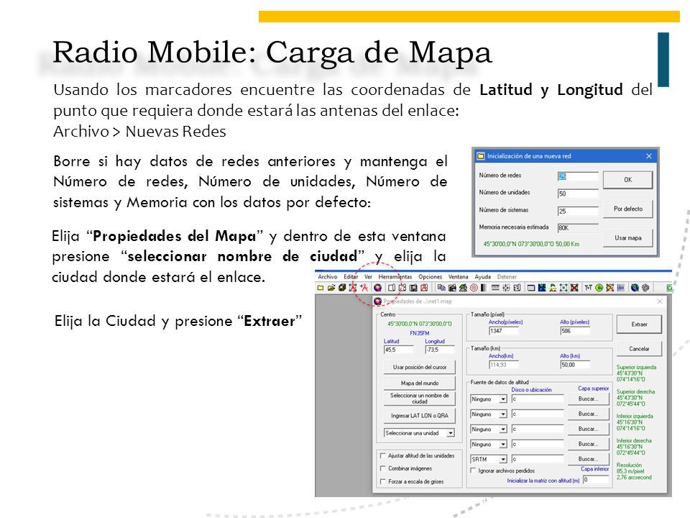Open the second Ninguno altitude source dropdown
The width and height of the screenshot is (690, 518).
click(x=503, y=414)
